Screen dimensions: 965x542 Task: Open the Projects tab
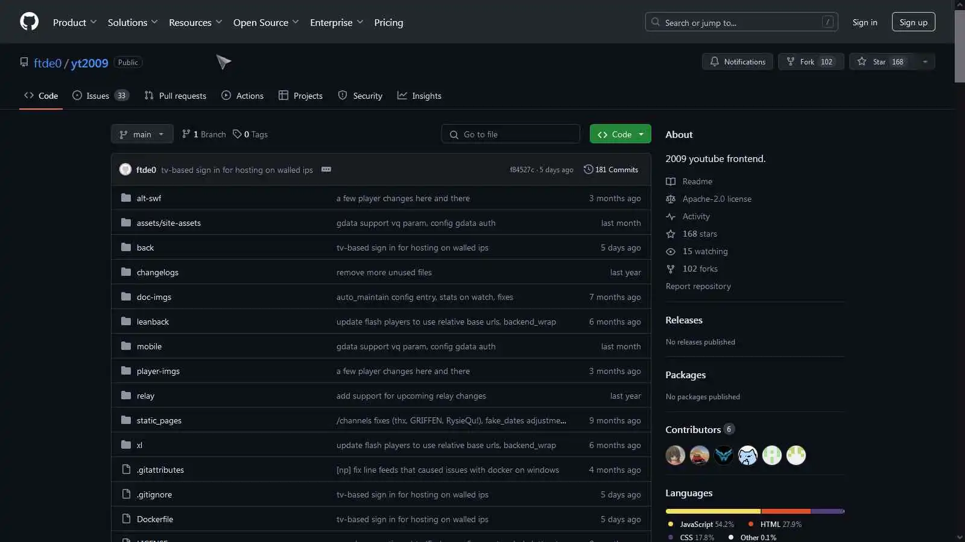(x=300, y=96)
